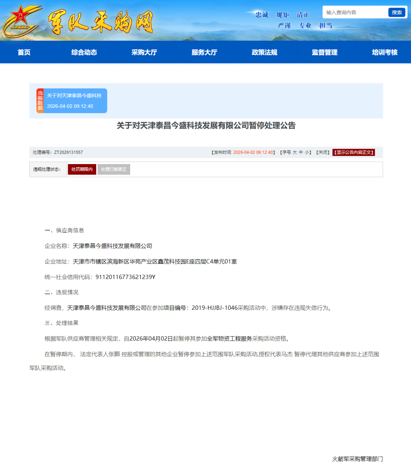This screenshot has width=411, height=465.
Task: Click the 担当 motto text in header
Action: 326,25
